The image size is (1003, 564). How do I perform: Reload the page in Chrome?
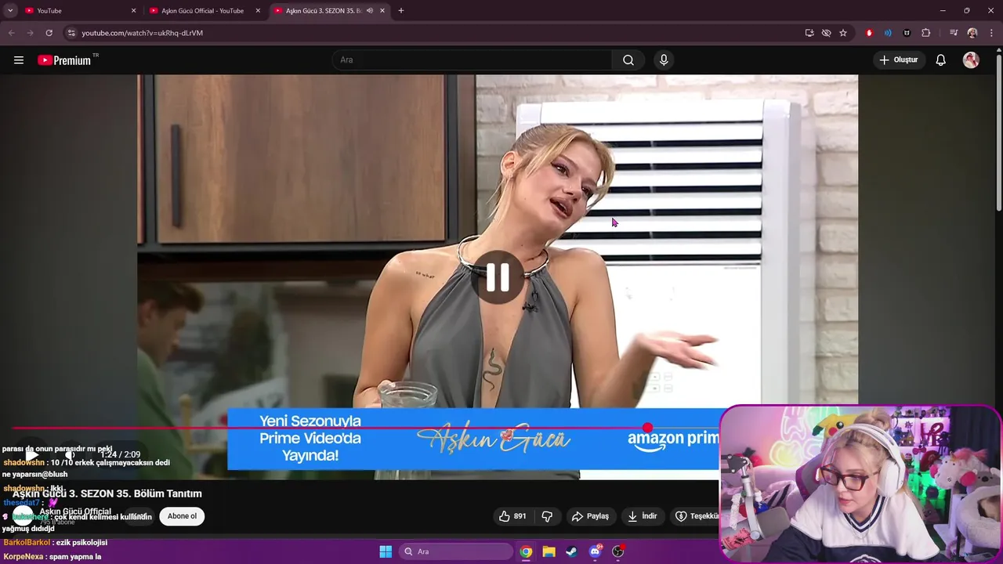[x=49, y=33]
